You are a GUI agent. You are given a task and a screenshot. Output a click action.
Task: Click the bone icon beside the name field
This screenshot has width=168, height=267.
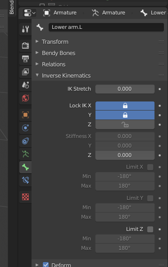click(x=40, y=27)
